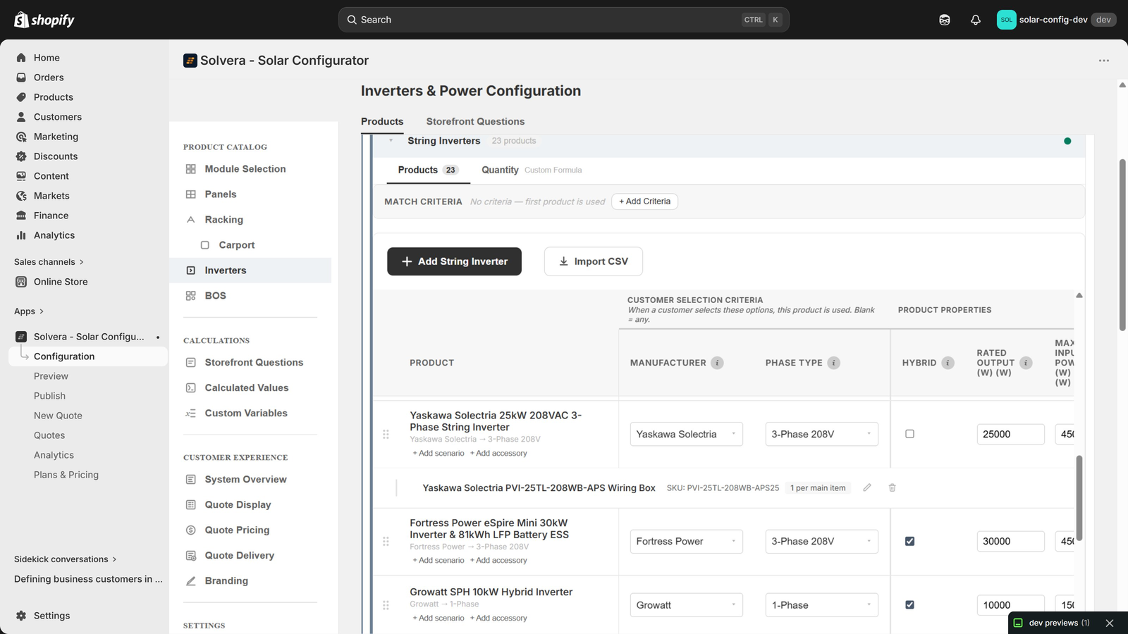Grab the Yaskawa Solectria row drag handle
1128x634 pixels.
pyautogui.click(x=386, y=435)
